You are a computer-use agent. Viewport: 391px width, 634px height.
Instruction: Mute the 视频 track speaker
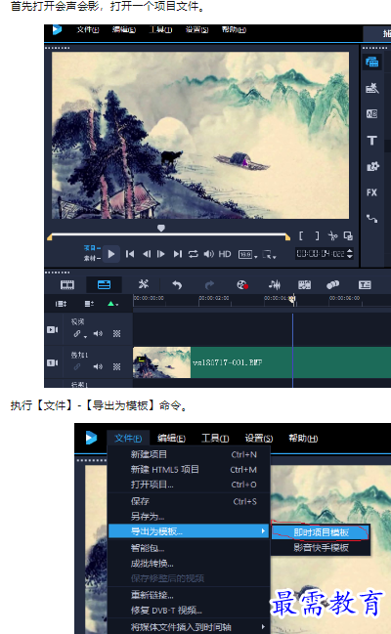pos(98,333)
